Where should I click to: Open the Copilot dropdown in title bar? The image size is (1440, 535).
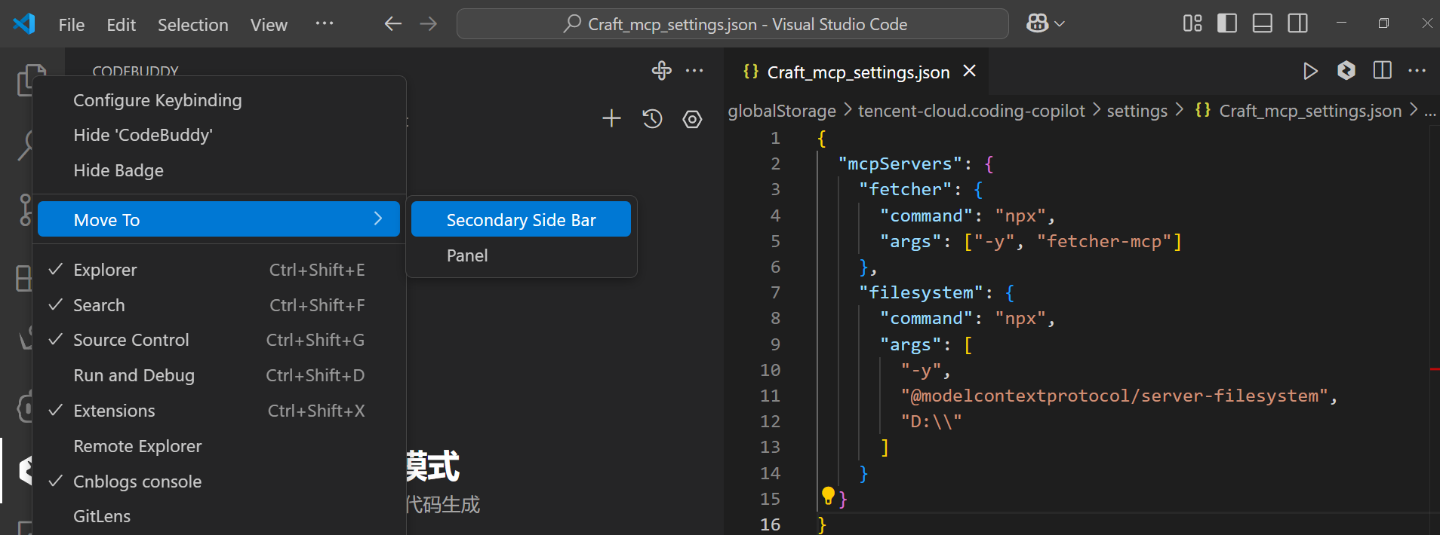1045,23
